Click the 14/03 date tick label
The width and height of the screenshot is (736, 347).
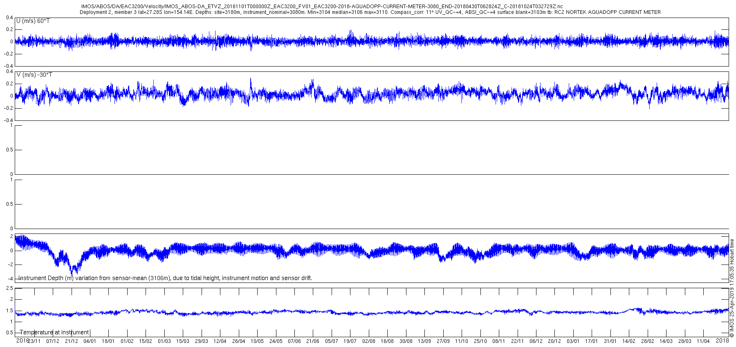click(666, 341)
